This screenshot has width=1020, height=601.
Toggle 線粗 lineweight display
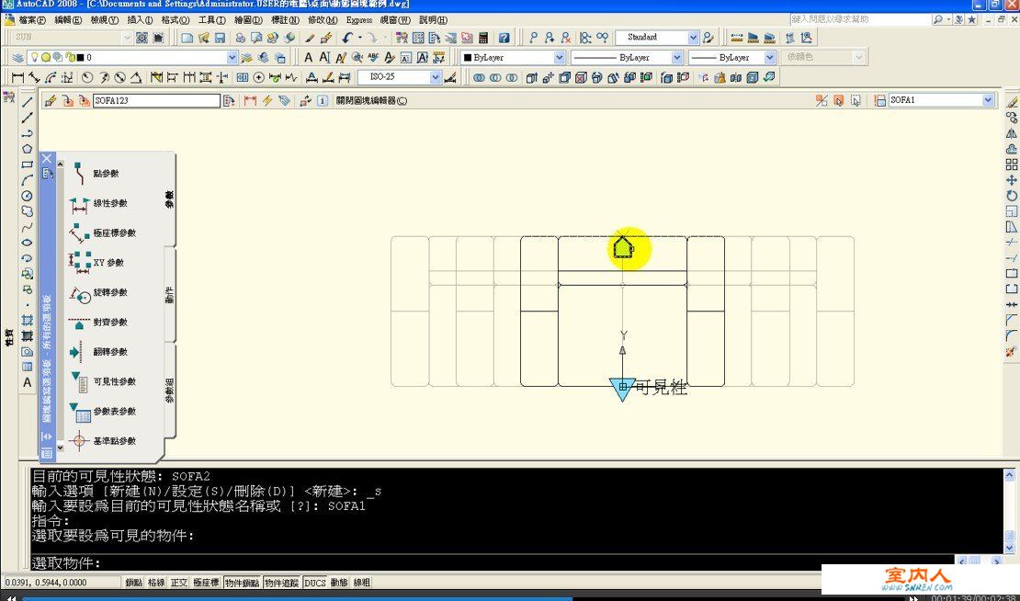362,583
